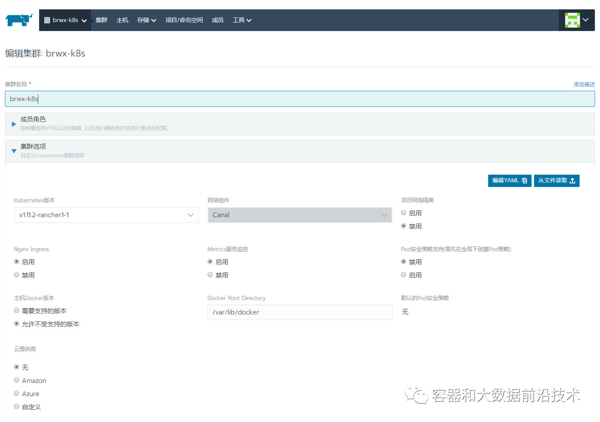Open the 成员 menu item
The width and height of the screenshot is (600, 422).
(218, 20)
